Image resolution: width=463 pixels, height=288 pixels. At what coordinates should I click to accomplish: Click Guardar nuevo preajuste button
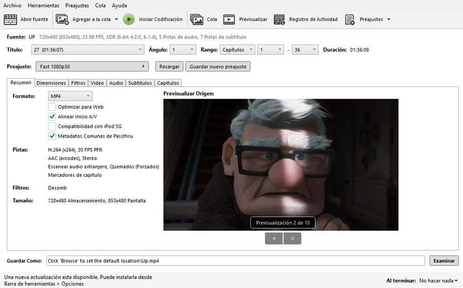click(x=218, y=66)
